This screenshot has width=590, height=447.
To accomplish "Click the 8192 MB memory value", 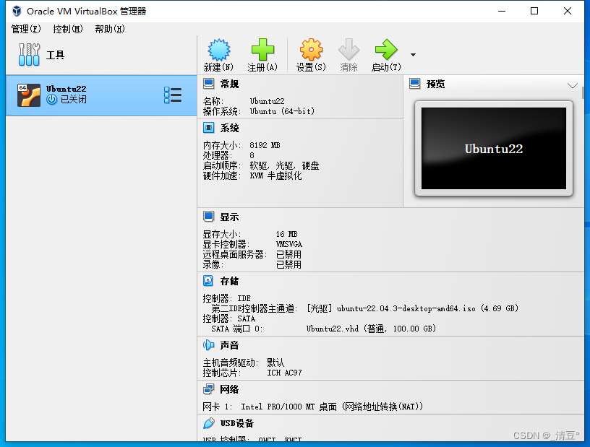I will click(x=265, y=145).
